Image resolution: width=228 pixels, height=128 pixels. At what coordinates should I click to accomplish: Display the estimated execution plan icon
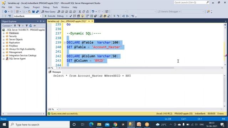pyautogui.click(x=74, y=16)
